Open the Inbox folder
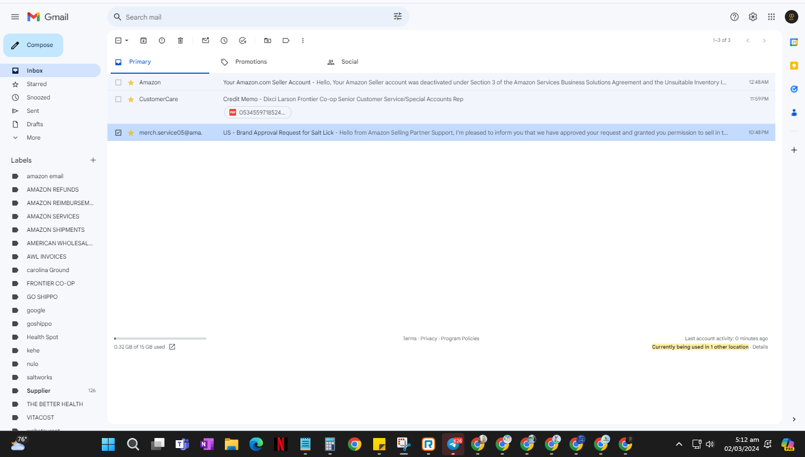 pyautogui.click(x=50, y=70)
